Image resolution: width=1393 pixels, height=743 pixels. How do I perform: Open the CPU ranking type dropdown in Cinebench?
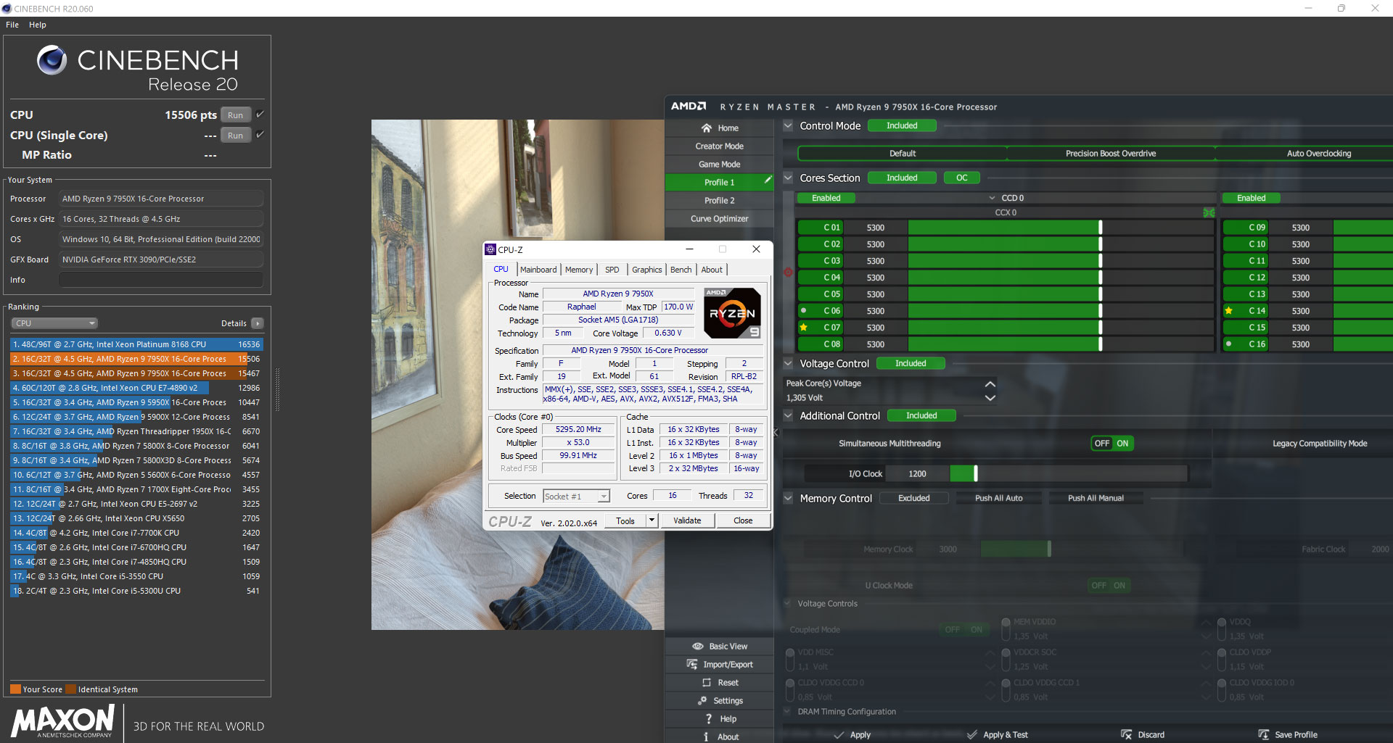(x=54, y=323)
